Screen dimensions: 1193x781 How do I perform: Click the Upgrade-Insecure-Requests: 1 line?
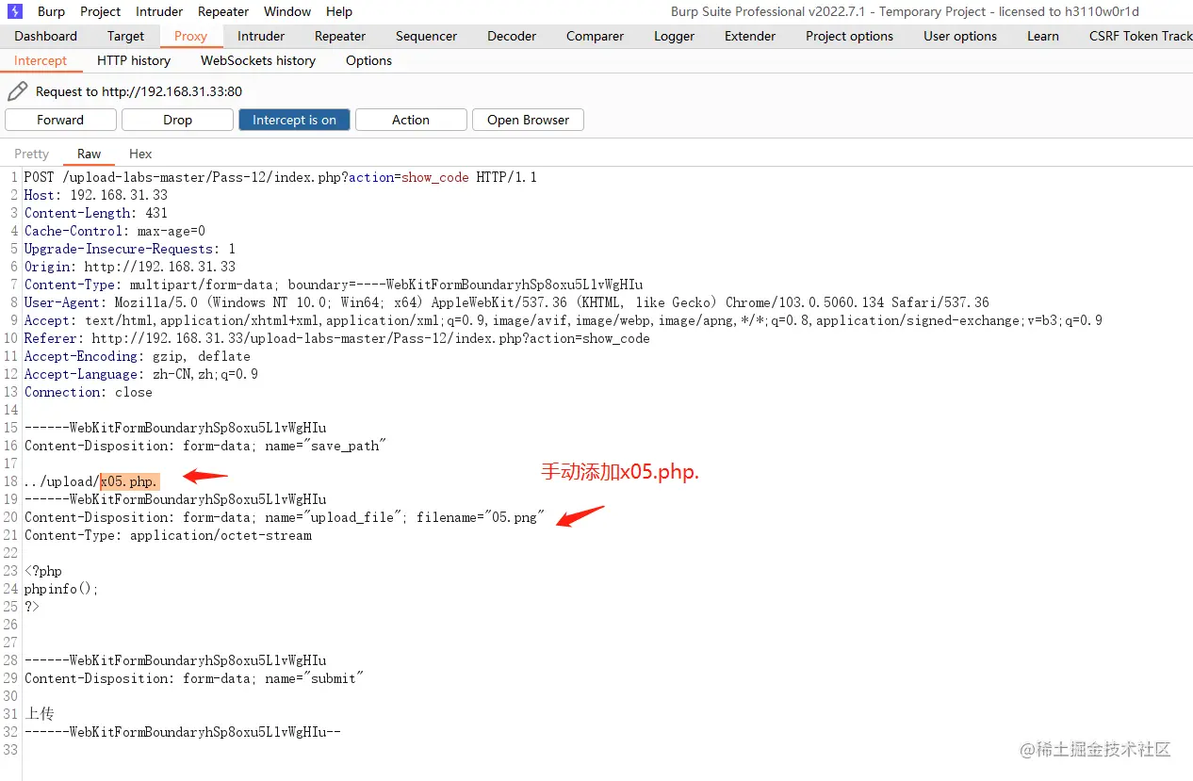pyautogui.click(x=130, y=249)
